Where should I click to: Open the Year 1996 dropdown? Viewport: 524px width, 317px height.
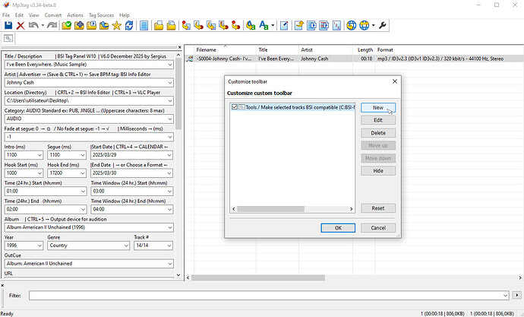pyautogui.click(x=39, y=246)
